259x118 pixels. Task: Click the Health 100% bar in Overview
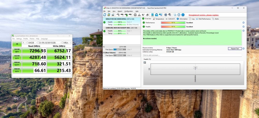[x=173, y=26]
